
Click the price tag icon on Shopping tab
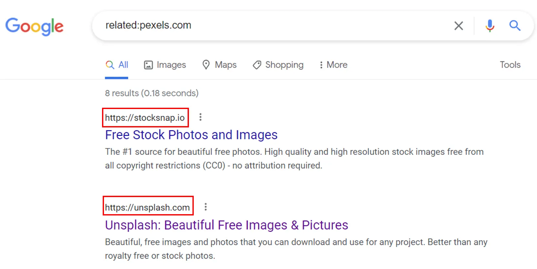pos(257,65)
